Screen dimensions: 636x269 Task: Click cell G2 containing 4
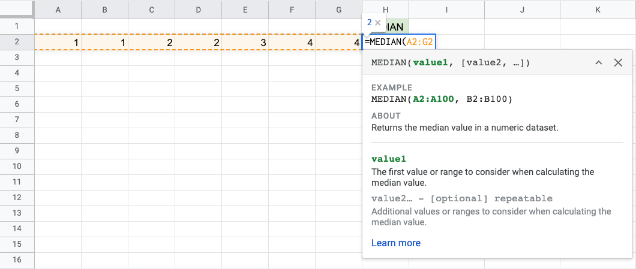tap(338, 43)
